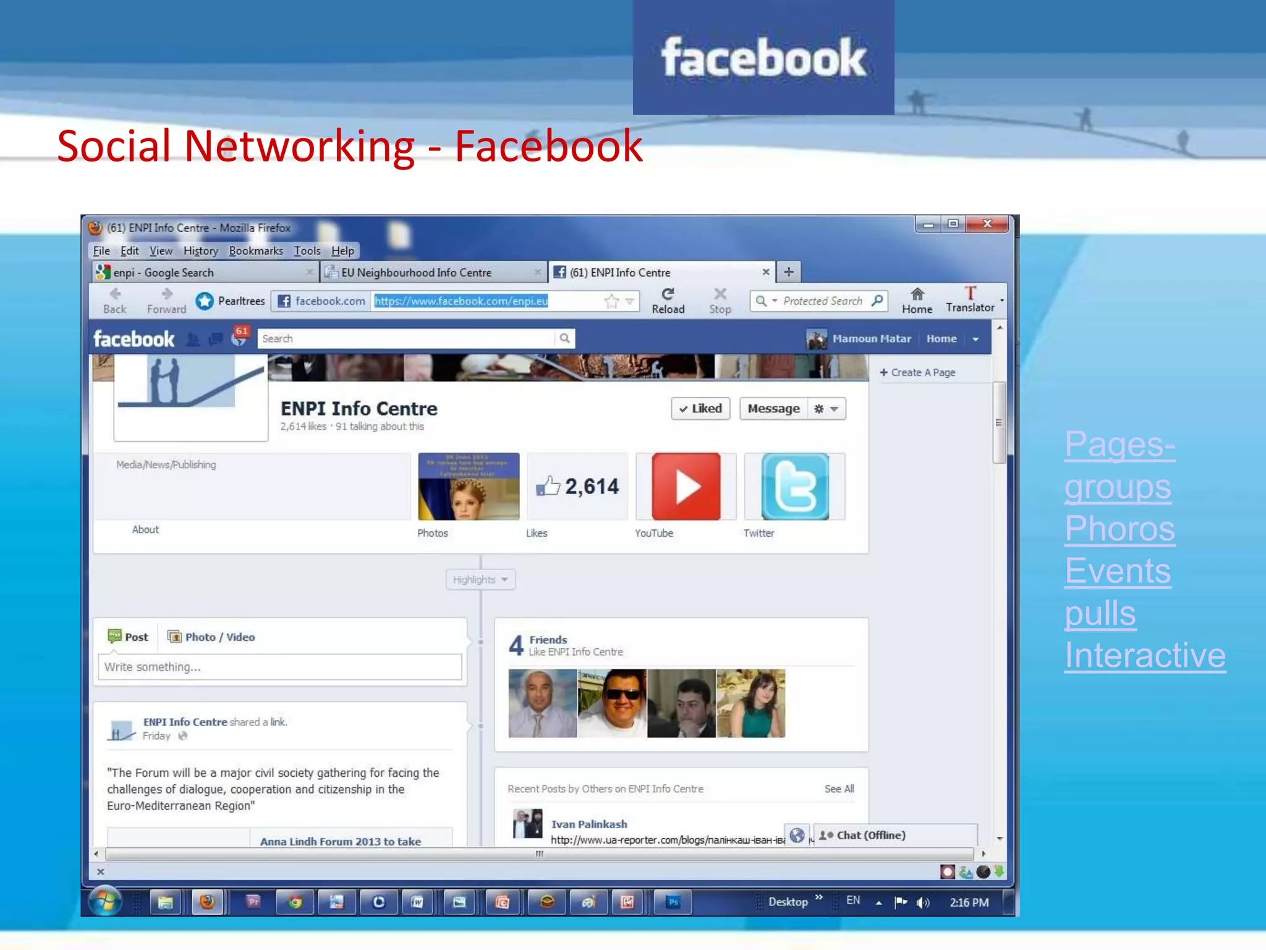Open the File menu
Viewport: 1266px width, 950px height.
tap(101, 250)
